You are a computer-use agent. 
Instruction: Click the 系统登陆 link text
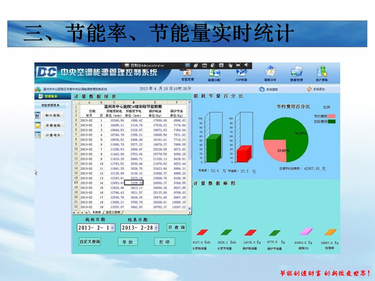point(272,89)
